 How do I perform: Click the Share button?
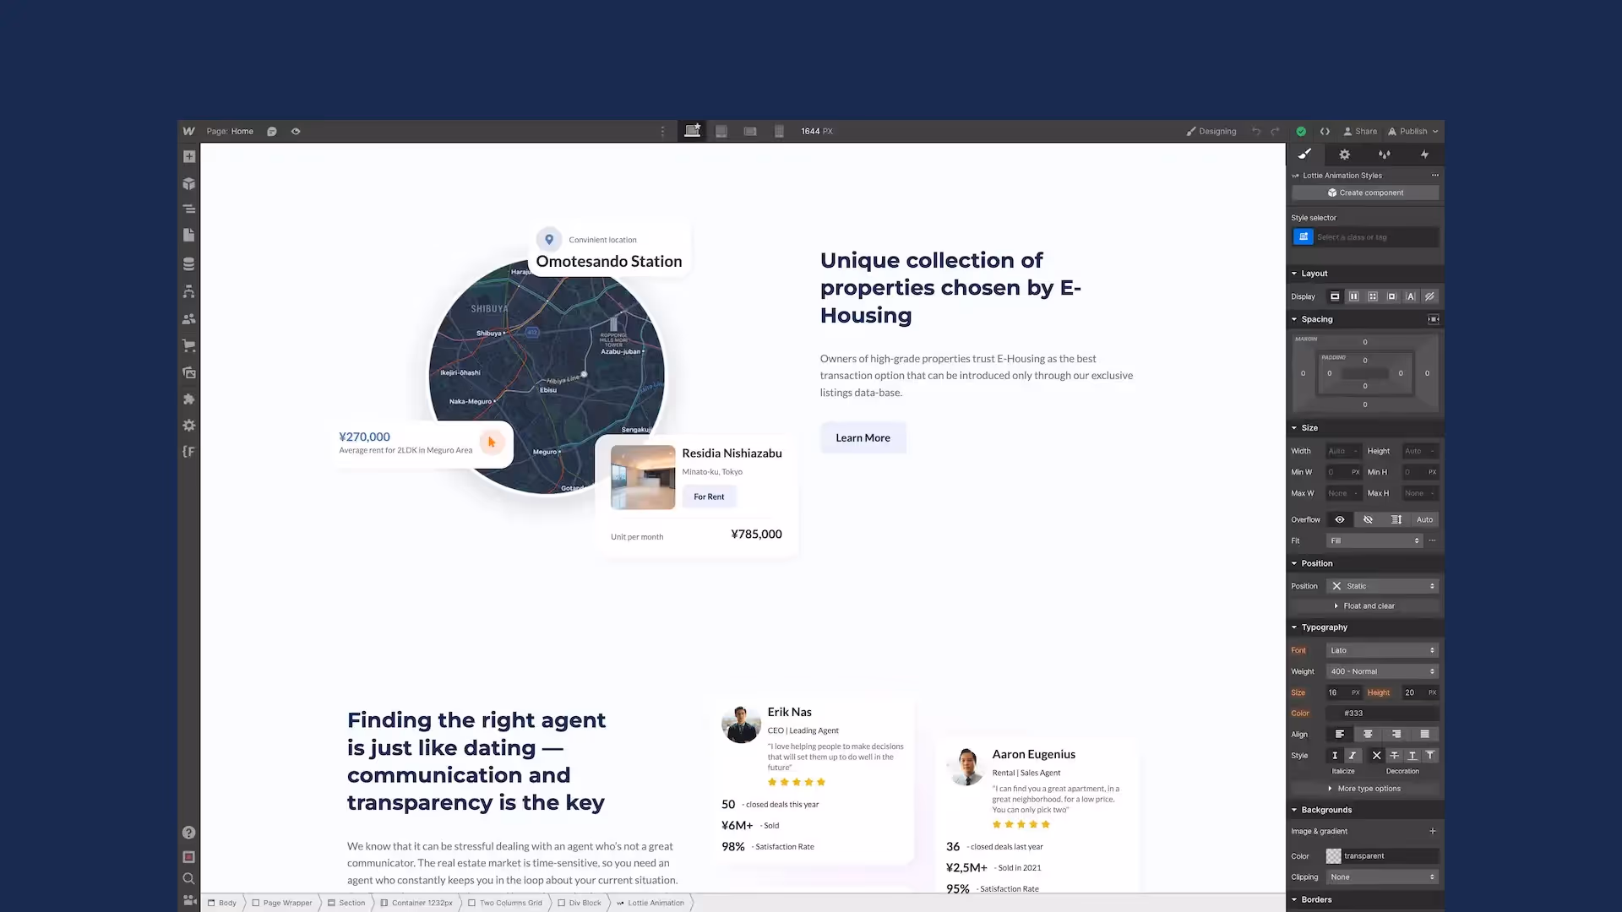[1360, 132]
